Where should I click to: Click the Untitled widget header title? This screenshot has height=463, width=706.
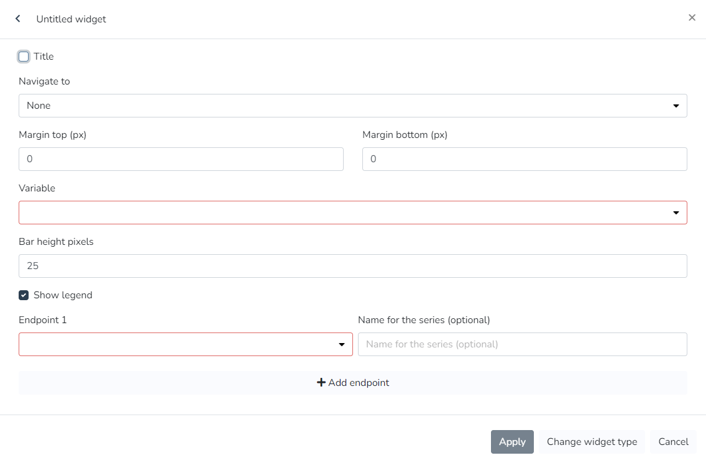pos(71,19)
